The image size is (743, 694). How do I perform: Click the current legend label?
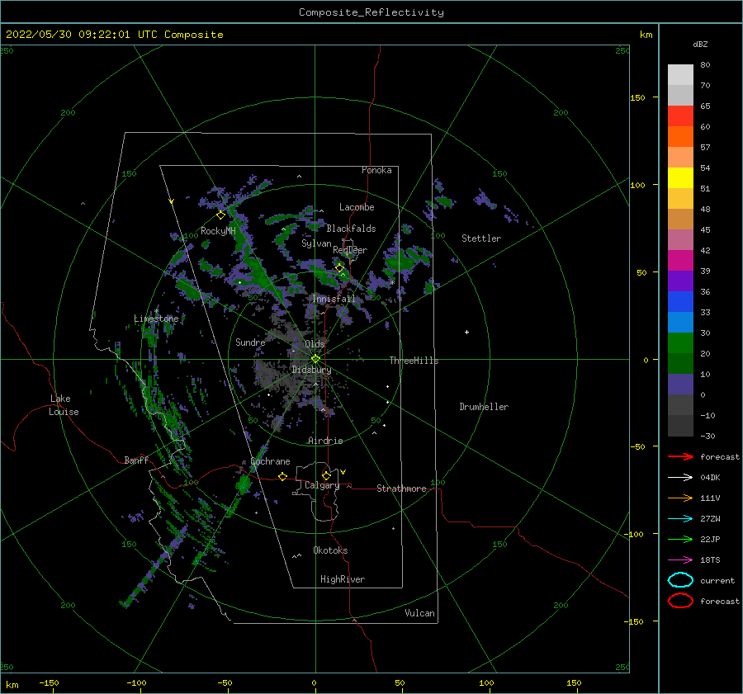[x=717, y=580]
